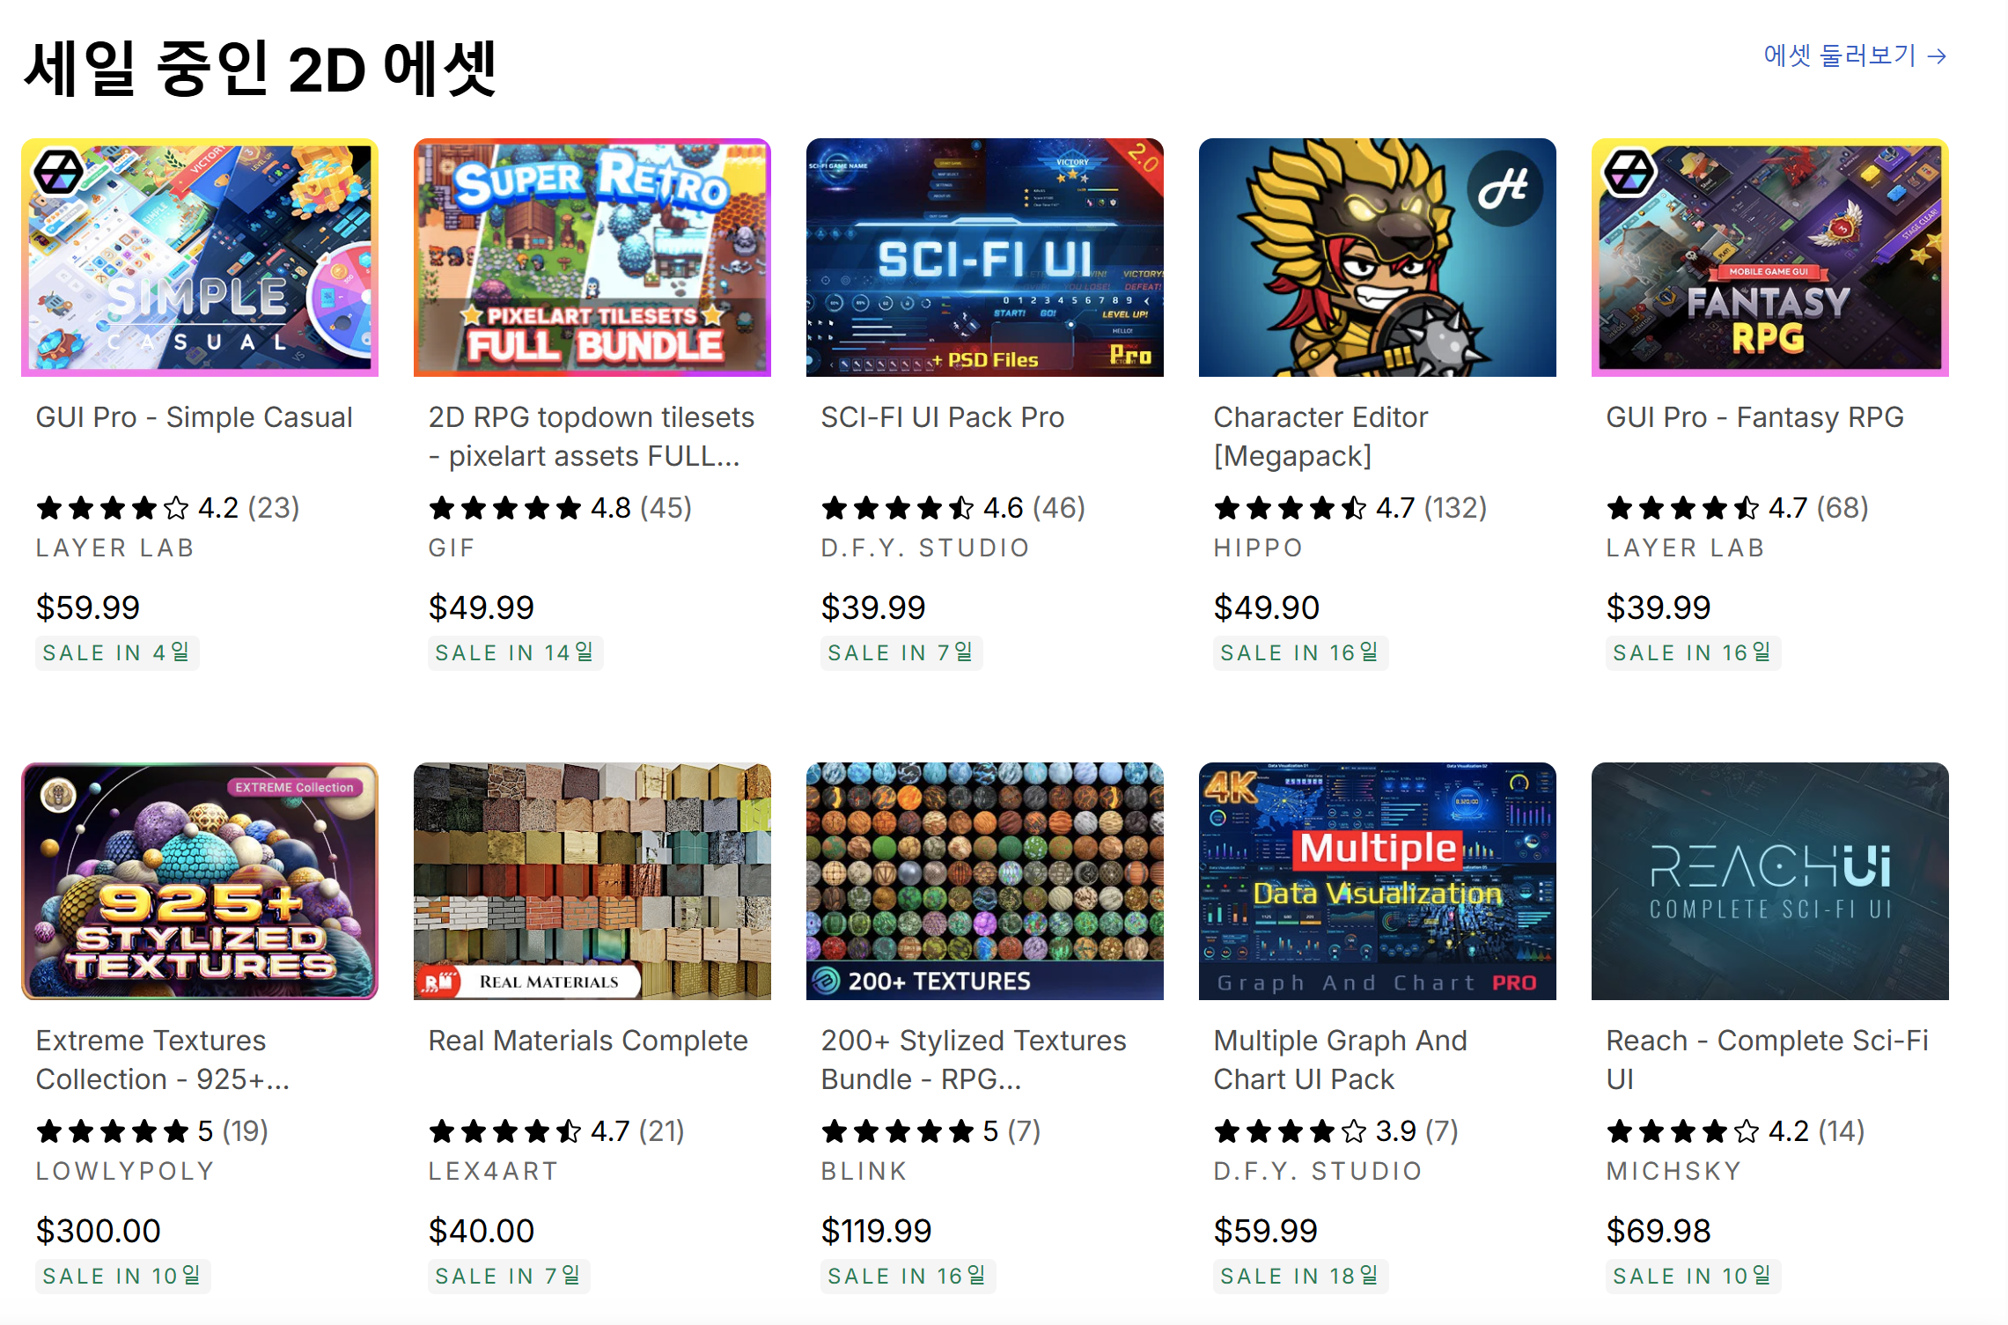
Task: Open the ReachUI Complete Sci-Fi UI thumbnail
Action: pyautogui.click(x=1770, y=881)
